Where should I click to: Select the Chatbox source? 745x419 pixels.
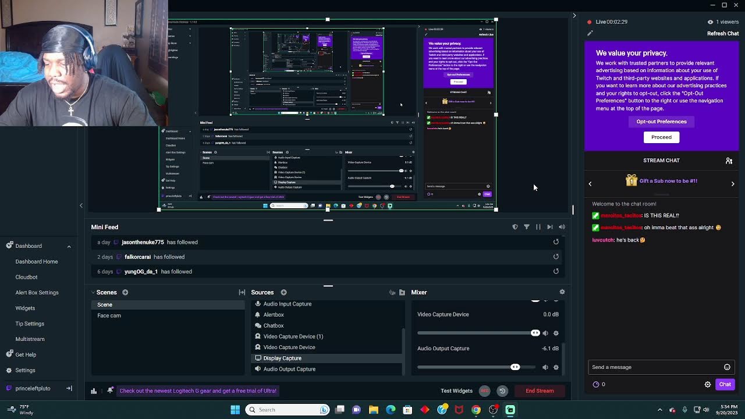tap(327, 326)
